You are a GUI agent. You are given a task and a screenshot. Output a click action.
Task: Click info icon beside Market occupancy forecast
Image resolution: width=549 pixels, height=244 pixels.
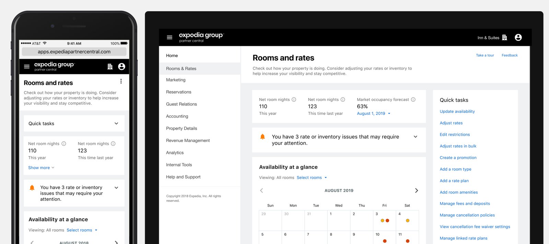(x=413, y=100)
